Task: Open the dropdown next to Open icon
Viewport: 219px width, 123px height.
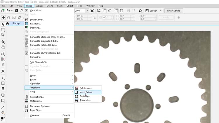Action: click(x=12, y=11)
